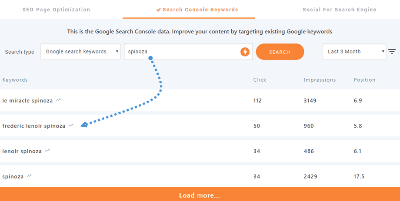Focus the spinoza keyword search field
The height and width of the screenshot is (201, 400).
182,52
